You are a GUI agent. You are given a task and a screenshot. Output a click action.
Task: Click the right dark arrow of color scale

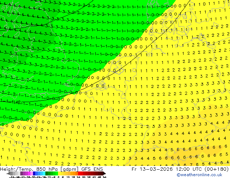click(x=104, y=174)
